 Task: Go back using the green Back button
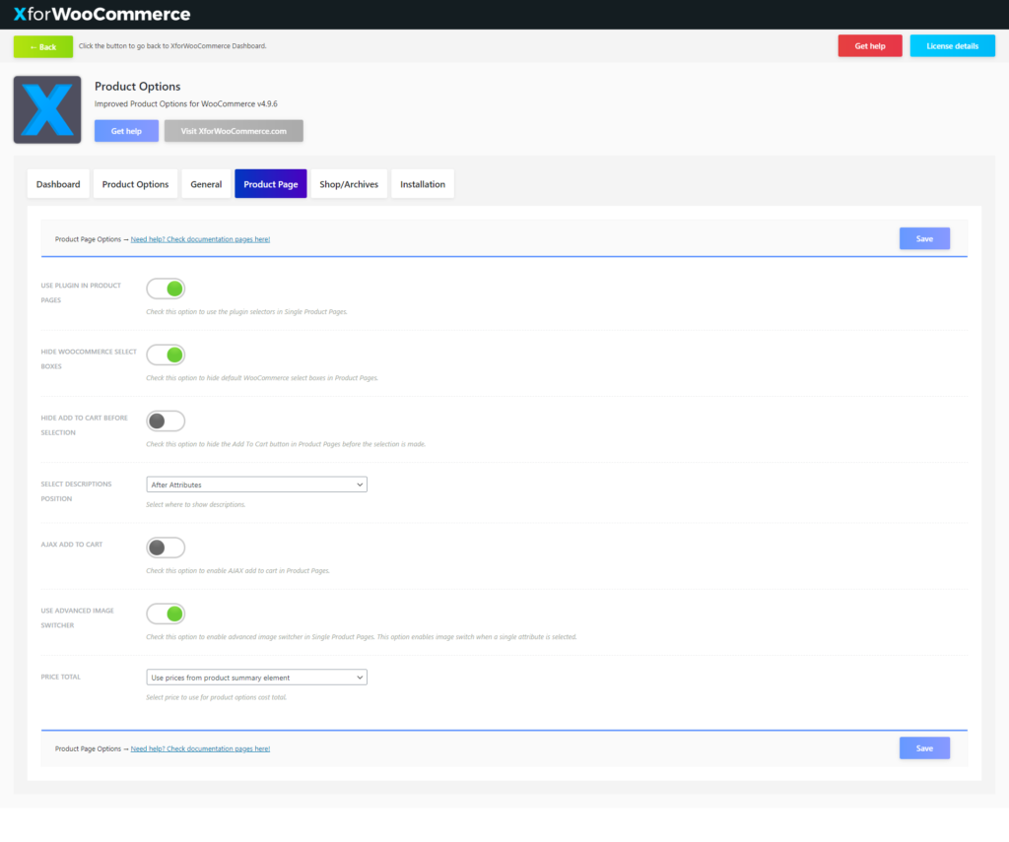43,46
